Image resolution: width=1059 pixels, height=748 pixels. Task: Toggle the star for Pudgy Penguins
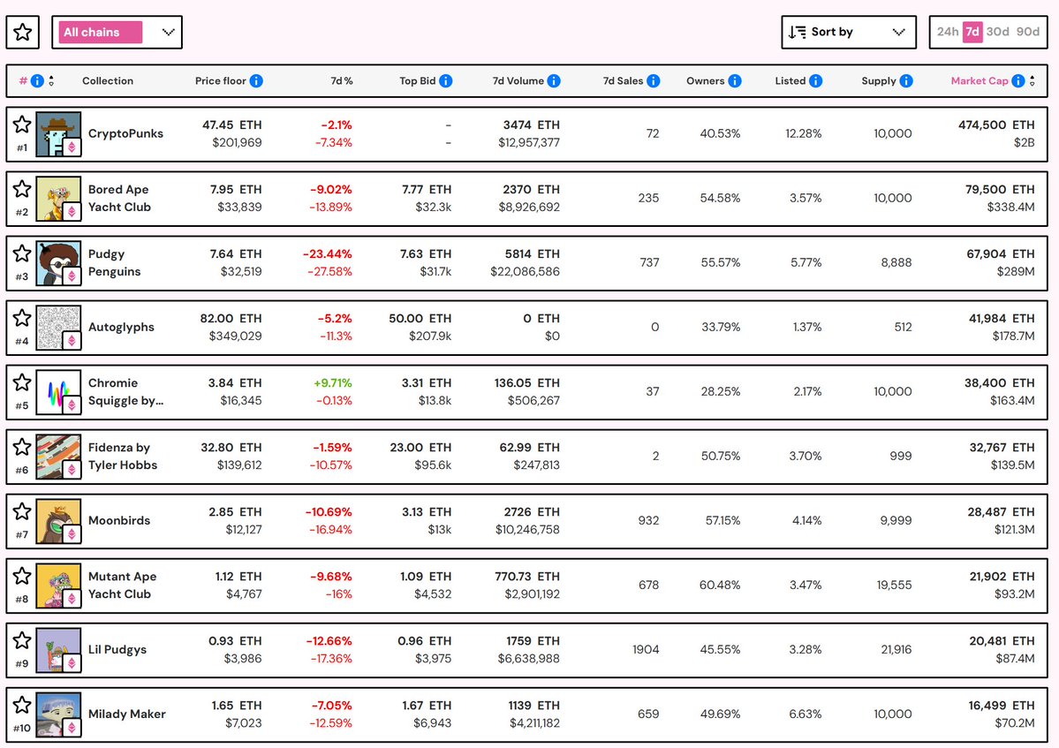(22, 253)
